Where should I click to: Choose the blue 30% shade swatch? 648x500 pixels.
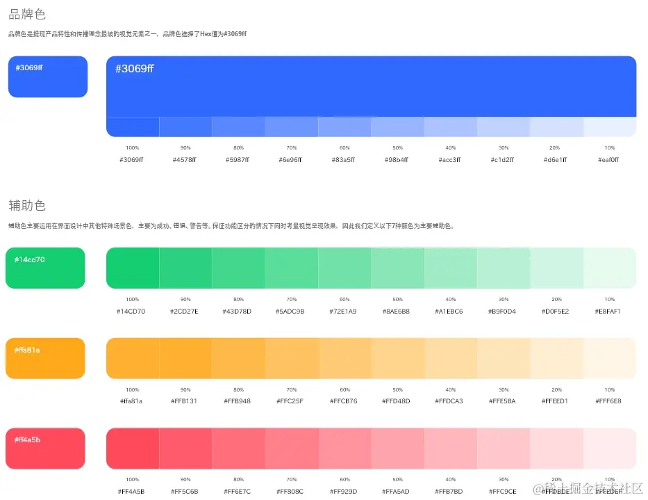click(504, 127)
